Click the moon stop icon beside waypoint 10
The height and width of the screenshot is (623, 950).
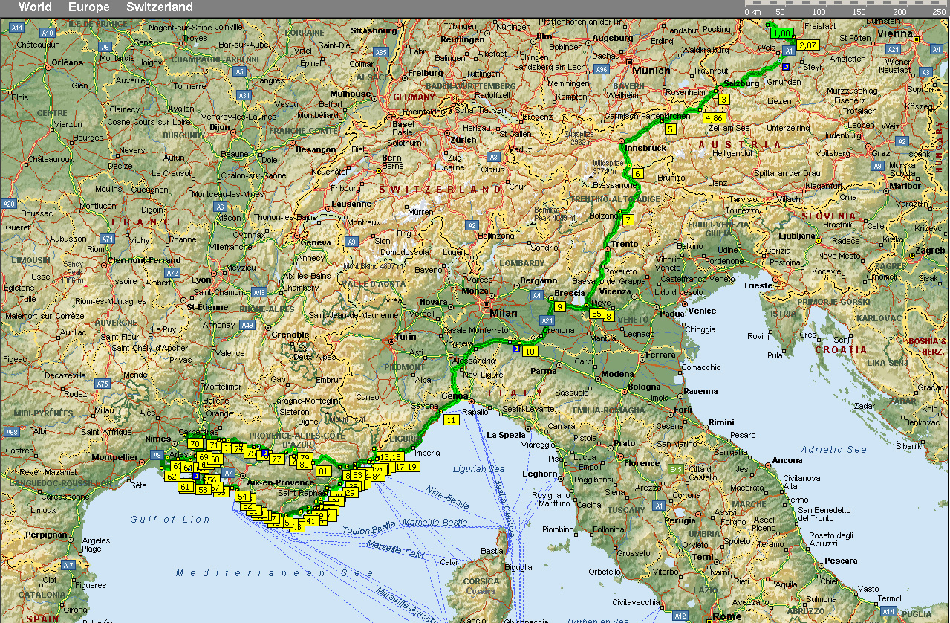point(515,348)
